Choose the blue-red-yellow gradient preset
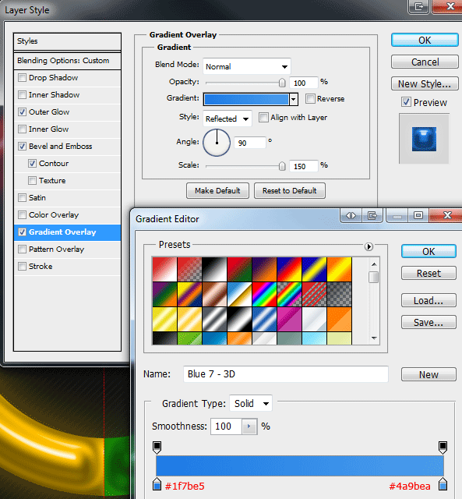The image size is (462, 499). coord(289,270)
